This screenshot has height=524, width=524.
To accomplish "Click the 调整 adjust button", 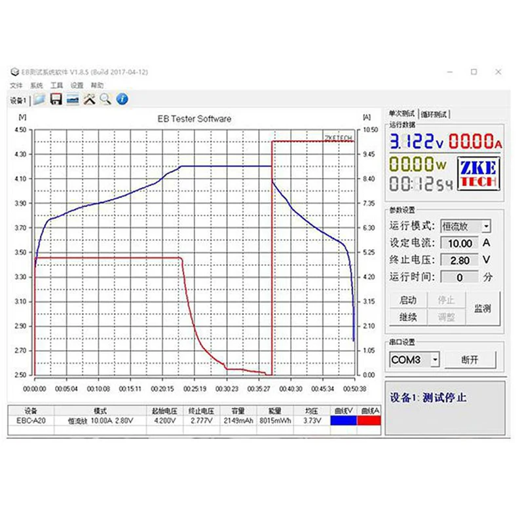I will [x=446, y=317].
